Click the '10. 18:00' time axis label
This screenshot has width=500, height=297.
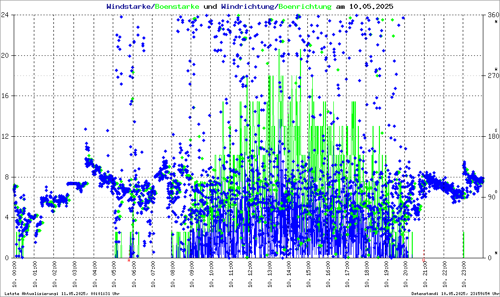tap(367, 274)
